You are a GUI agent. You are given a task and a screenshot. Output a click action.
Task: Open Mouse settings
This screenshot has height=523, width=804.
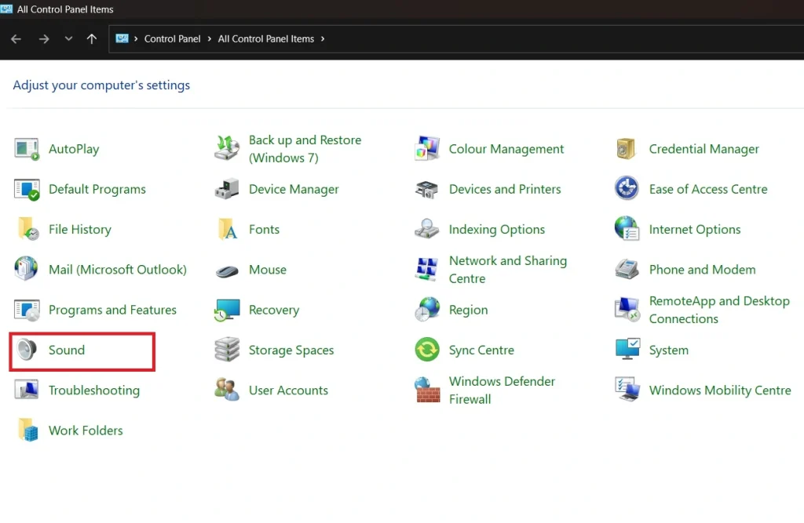268,269
